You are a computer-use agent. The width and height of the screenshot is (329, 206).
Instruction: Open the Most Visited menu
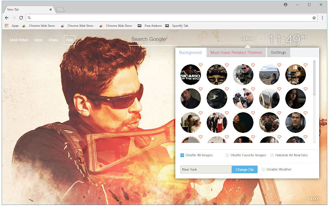19,40
